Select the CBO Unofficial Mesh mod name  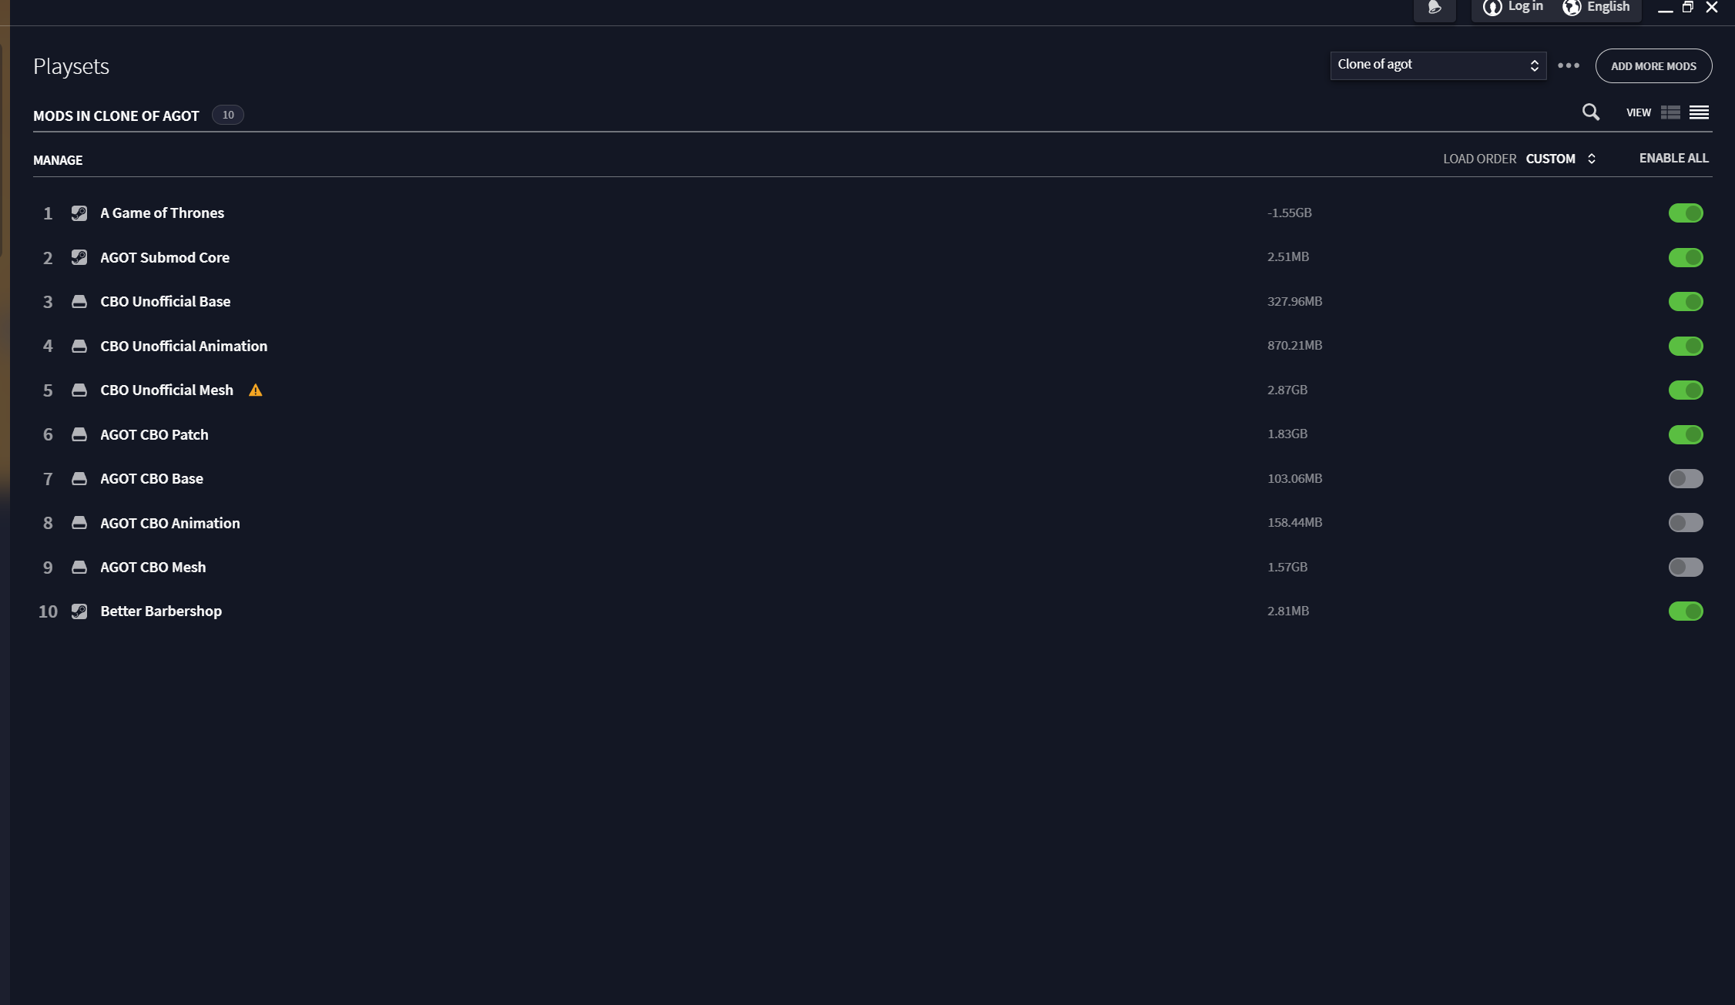click(x=166, y=390)
